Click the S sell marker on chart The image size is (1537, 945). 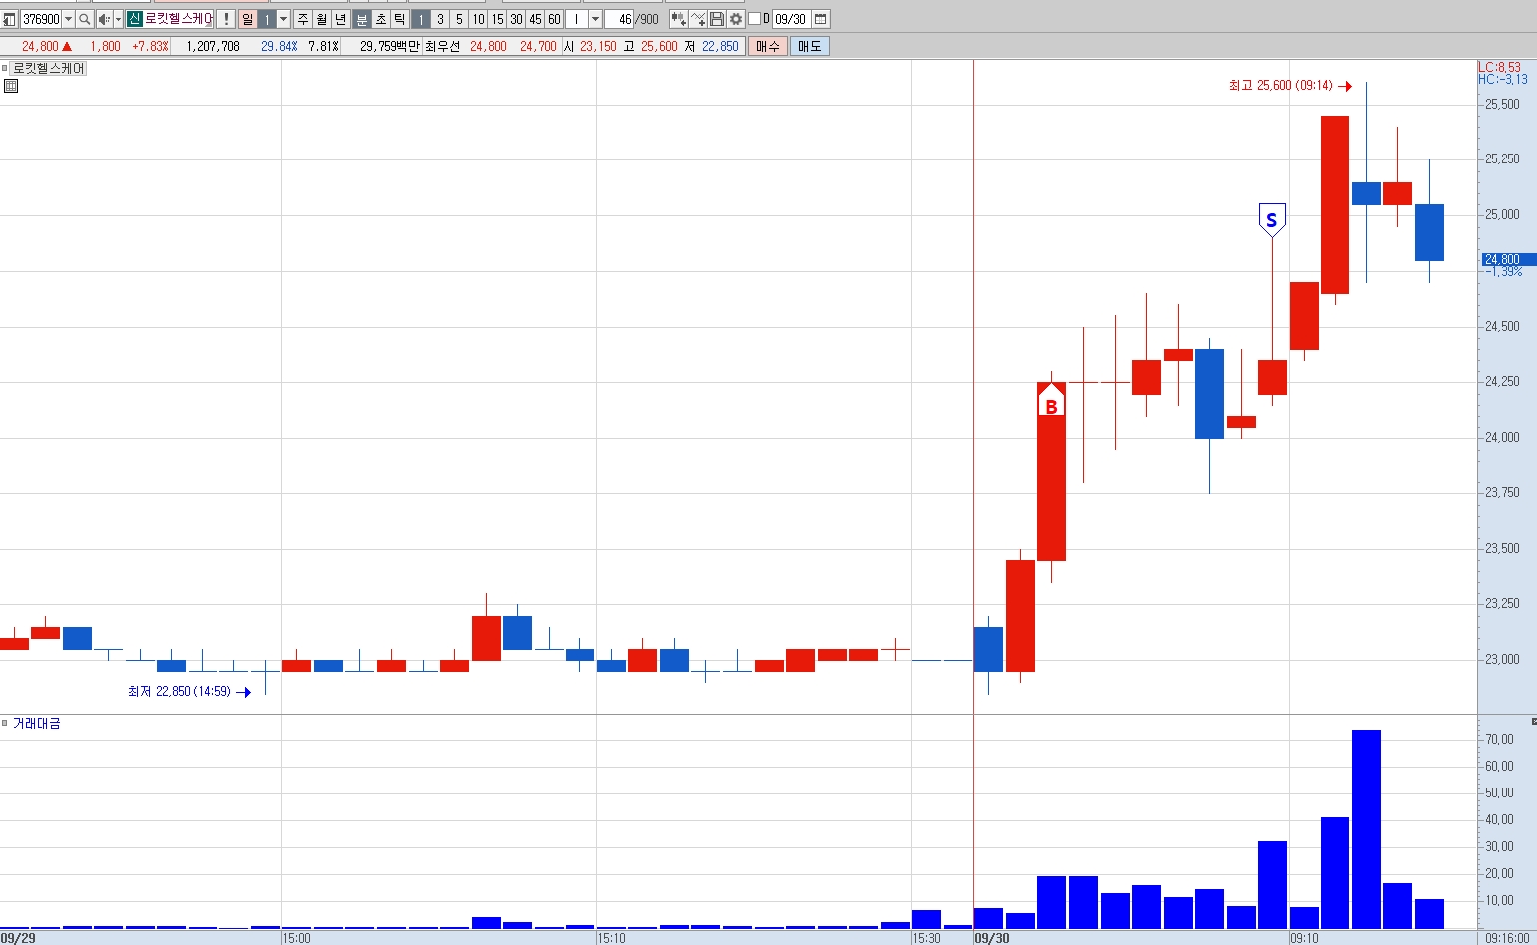click(x=1271, y=220)
